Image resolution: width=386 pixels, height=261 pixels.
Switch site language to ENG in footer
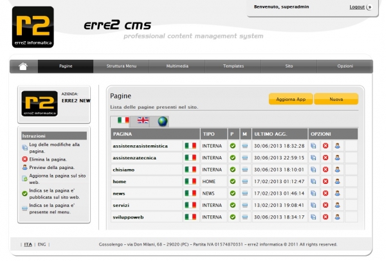(x=42, y=244)
